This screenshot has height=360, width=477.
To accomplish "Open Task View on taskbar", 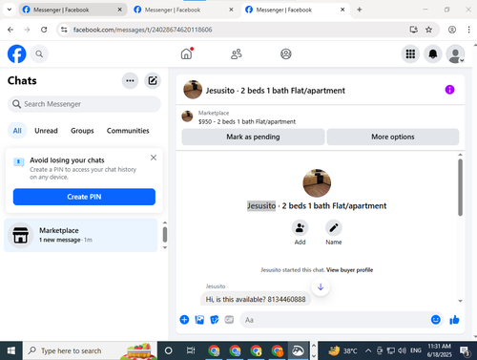I will pyautogui.click(x=191, y=350).
